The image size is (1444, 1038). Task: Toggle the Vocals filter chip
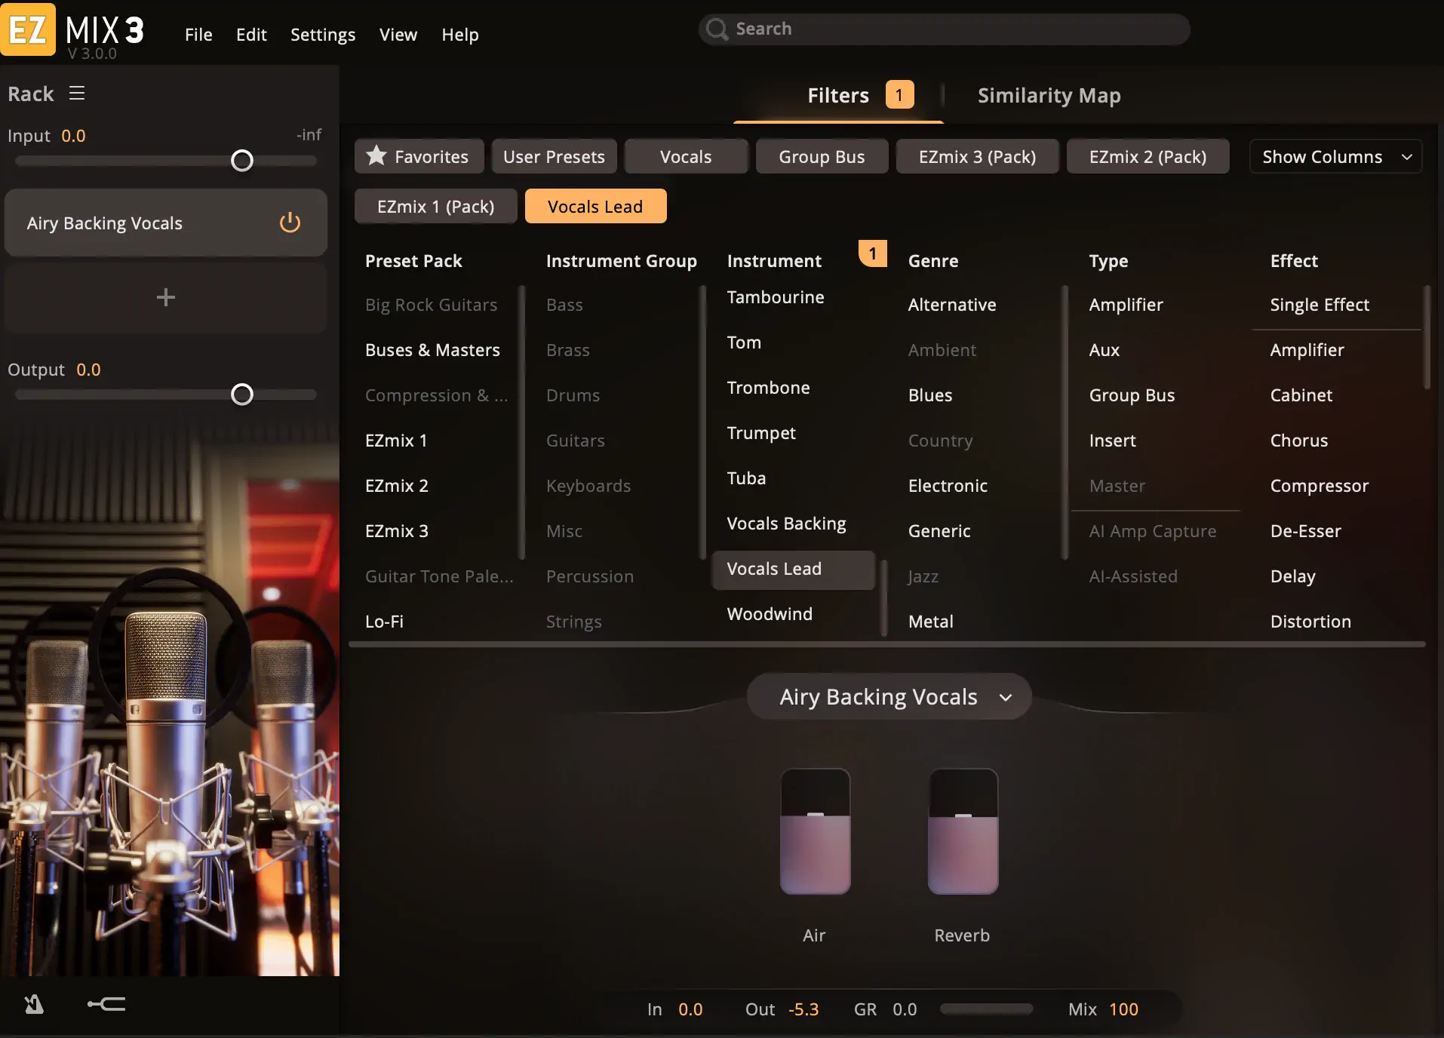click(686, 156)
